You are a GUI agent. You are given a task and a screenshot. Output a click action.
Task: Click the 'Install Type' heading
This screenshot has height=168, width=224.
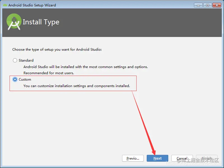[x=41, y=22]
